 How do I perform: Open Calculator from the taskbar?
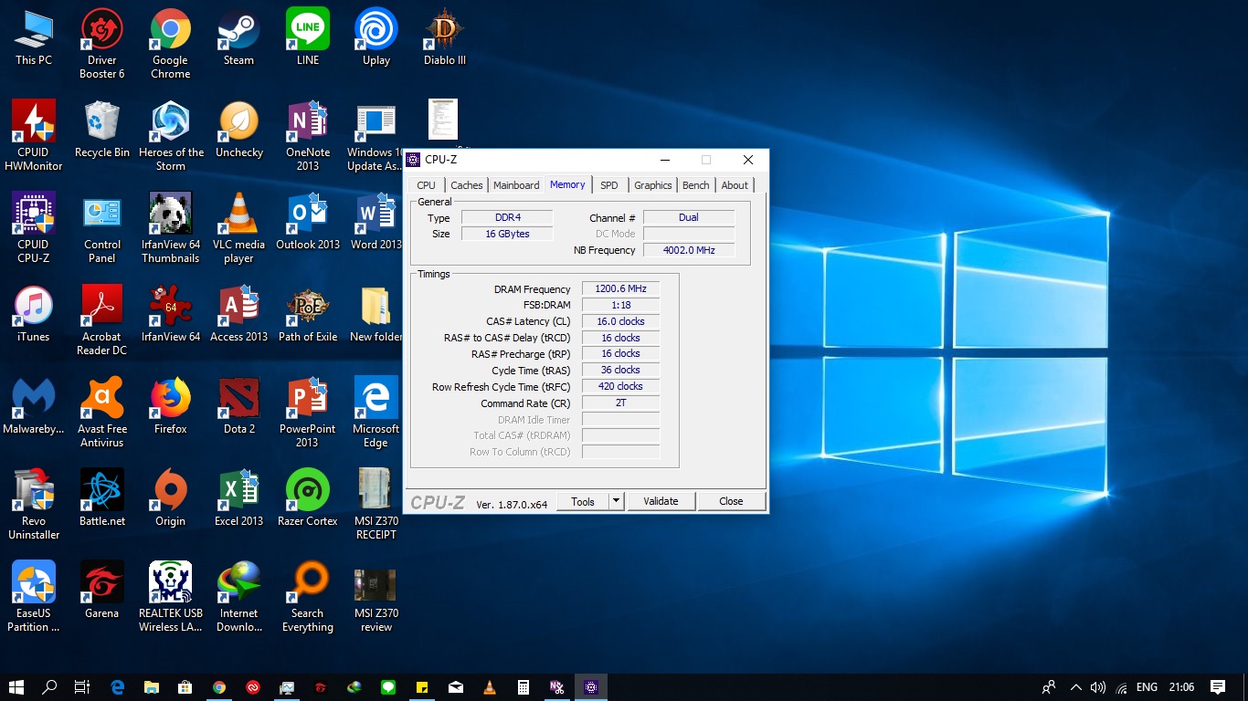(524, 687)
